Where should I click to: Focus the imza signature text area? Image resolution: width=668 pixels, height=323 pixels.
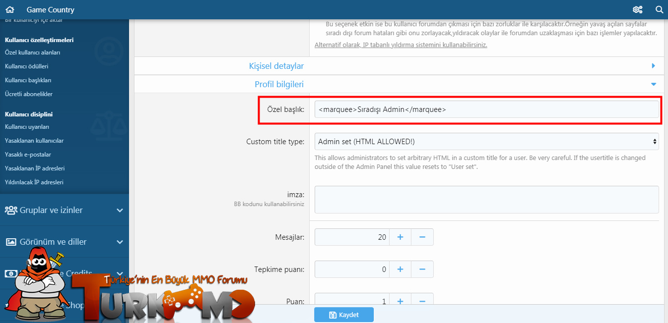(487, 200)
